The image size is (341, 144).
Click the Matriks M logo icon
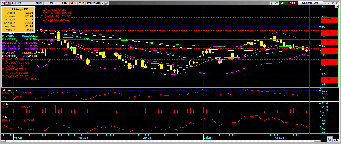[3, 3]
